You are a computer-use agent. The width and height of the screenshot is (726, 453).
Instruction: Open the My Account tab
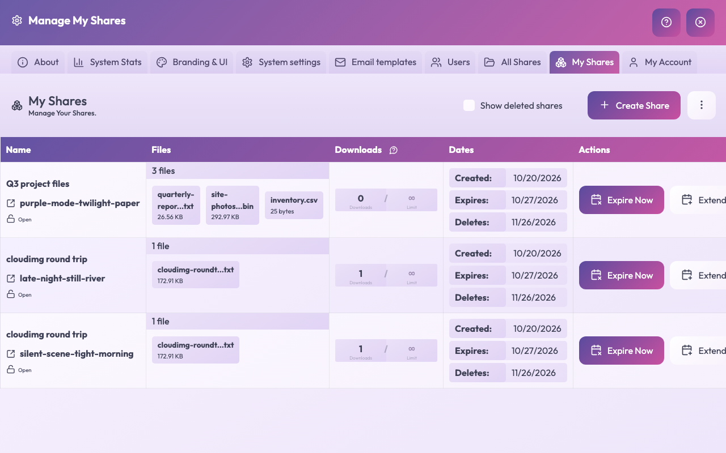click(x=660, y=62)
